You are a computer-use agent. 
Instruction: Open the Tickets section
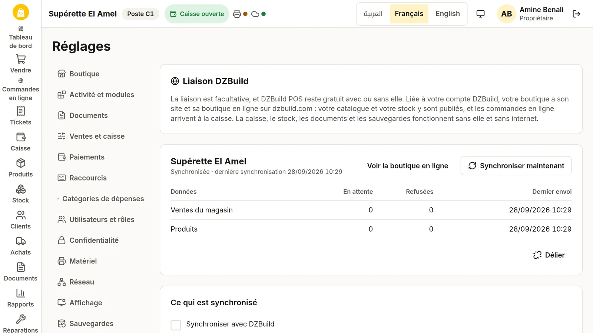[21, 116]
